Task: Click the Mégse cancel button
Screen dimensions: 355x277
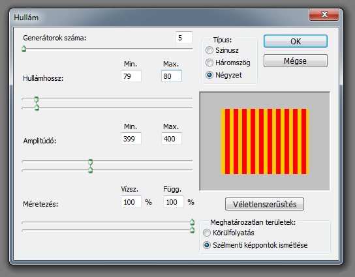Action: point(296,61)
